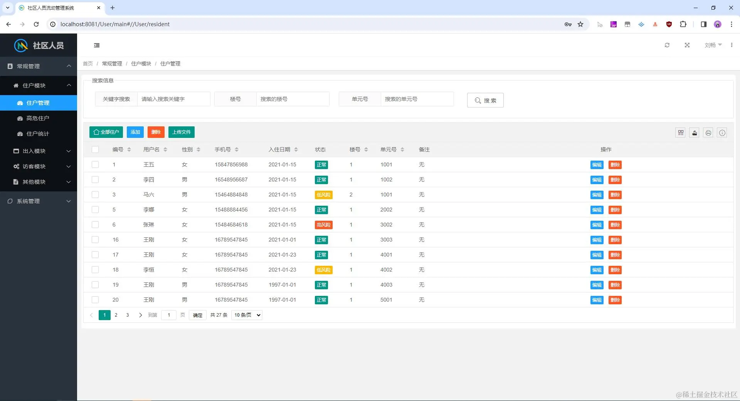Open the 刘畅 user dropdown
Image resolution: width=740 pixels, height=401 pixels.
(x=713, y=45)
